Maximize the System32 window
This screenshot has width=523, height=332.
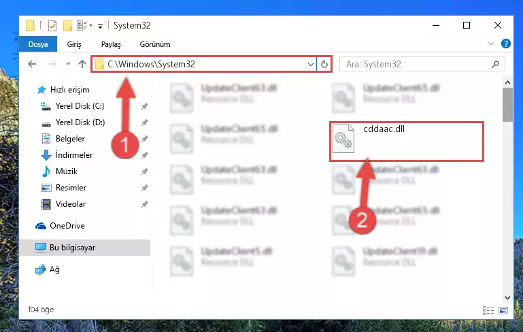[x=467, y=25]
